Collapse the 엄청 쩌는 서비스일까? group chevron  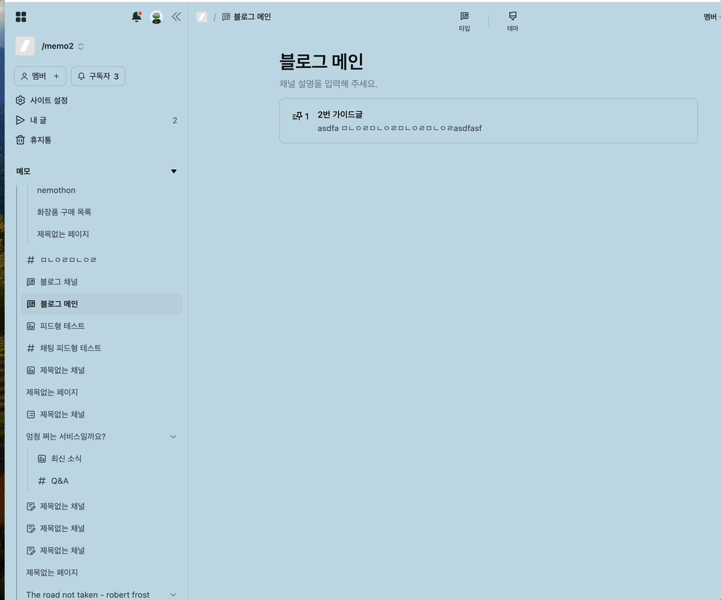(x=173, y=437)
